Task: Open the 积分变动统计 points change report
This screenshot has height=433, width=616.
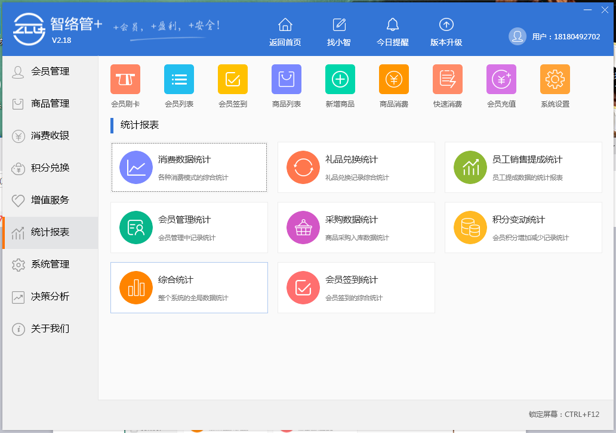Action: coord(523,227)
